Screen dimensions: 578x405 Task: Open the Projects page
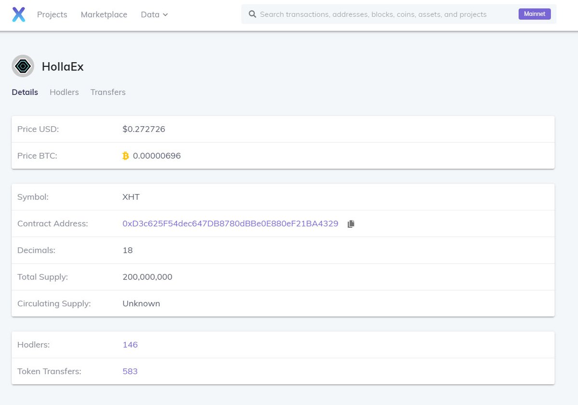[x=52, y=14]
